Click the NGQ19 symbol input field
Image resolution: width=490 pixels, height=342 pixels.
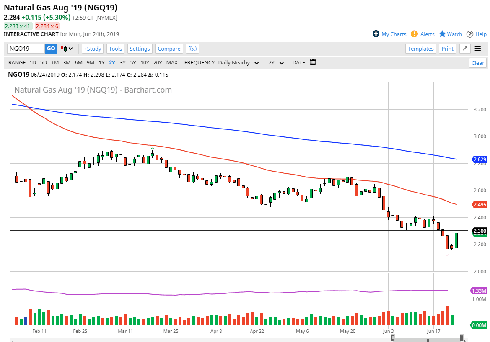point(26,49)
